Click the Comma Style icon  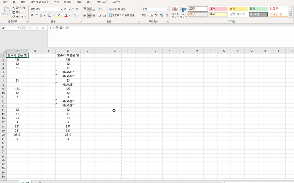156,15
